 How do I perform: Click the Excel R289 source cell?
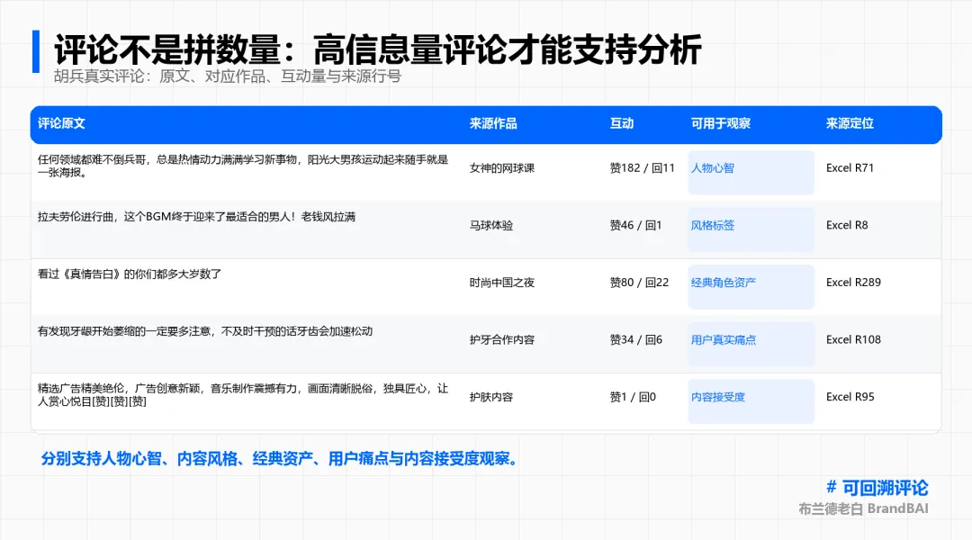click(853, 282)
